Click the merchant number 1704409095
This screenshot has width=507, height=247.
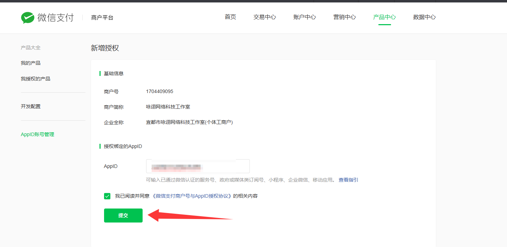tap(159, 92)
